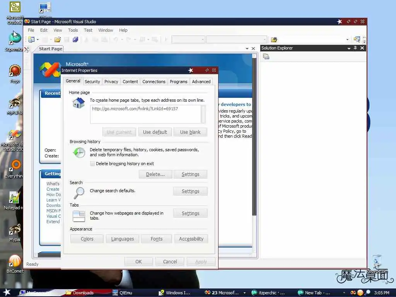This screenshot has width=396, height=297.
Task: Select the Content tab
Action: [130, 82]
